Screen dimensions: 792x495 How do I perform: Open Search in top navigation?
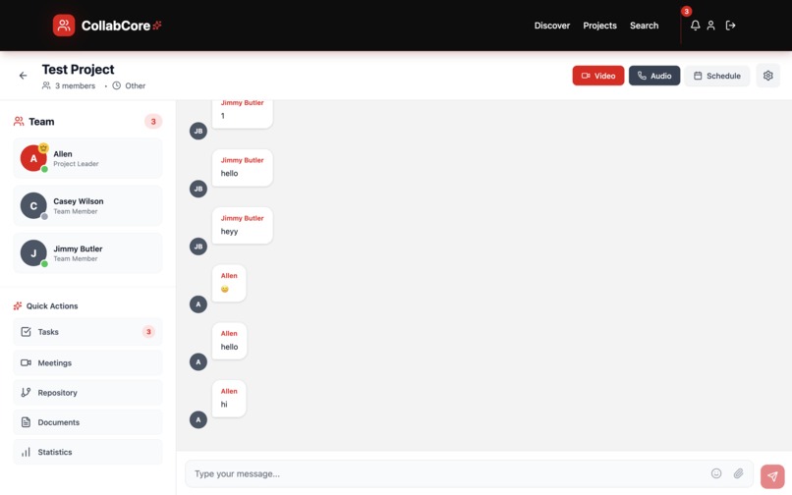click(644, 26)
